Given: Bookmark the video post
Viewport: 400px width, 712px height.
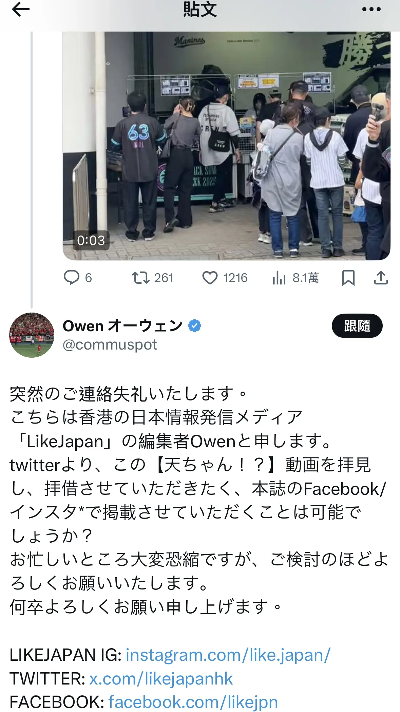Looking at the screenshot, I should coord(348,278).
